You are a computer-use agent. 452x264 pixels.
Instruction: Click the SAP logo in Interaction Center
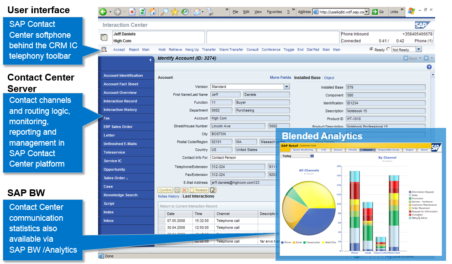[422, 25]
